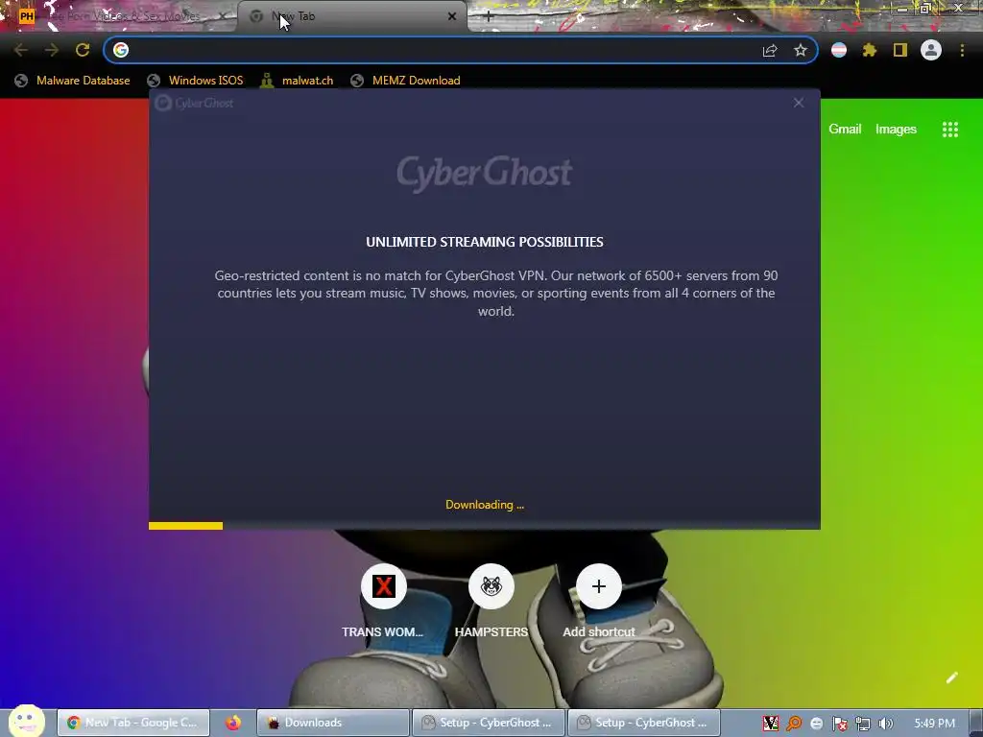Click the UNLIMITED STREAMING POSSIBILITIES heading
Screen dimensions: 983x737
coord(485,242)
